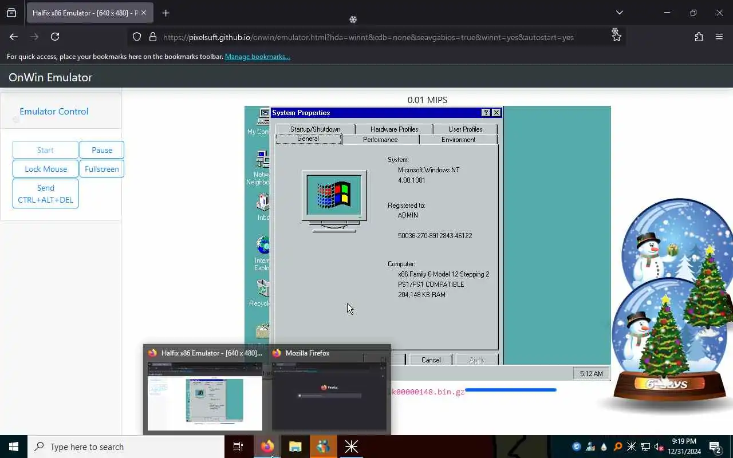Select the General tab
The width and height of the screenshot is (733, 458).
click(308, 139)
